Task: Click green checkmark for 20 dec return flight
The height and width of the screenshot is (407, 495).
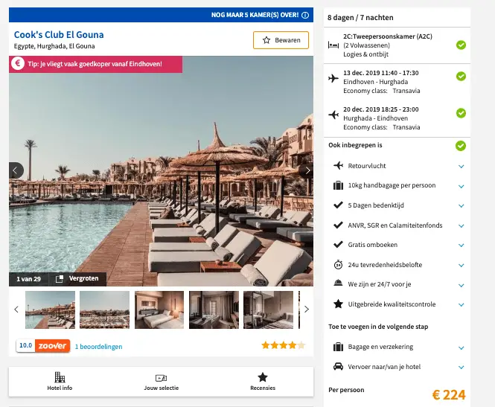Action: [461, 113]
